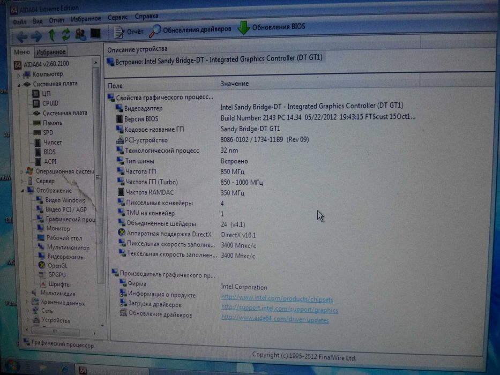Viewport: 500px width, 375px height.
Task: Select Рабочий стол in the tree
Action: (59, 238)
